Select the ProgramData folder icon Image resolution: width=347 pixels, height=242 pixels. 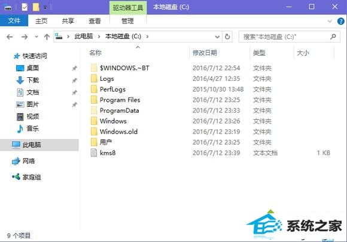94,110
